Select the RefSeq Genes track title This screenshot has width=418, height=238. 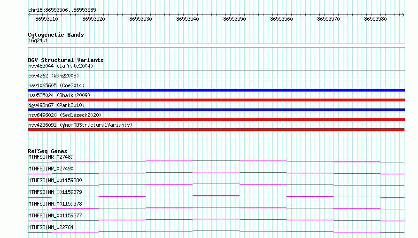click(47, 151)
